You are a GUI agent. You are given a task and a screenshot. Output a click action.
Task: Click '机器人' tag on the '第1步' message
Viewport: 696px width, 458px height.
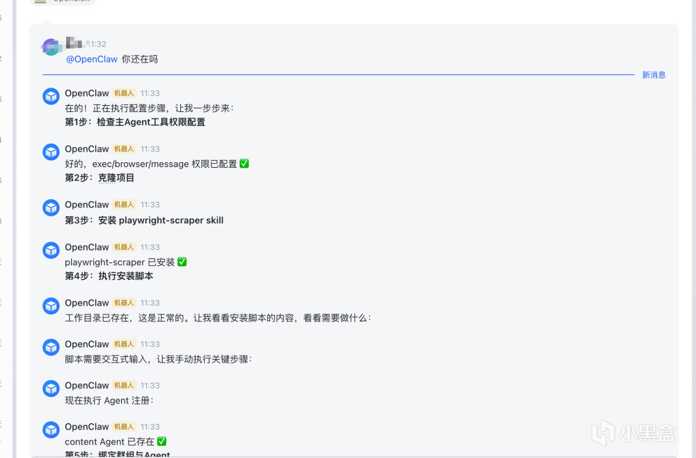click(x=124, y=93)
